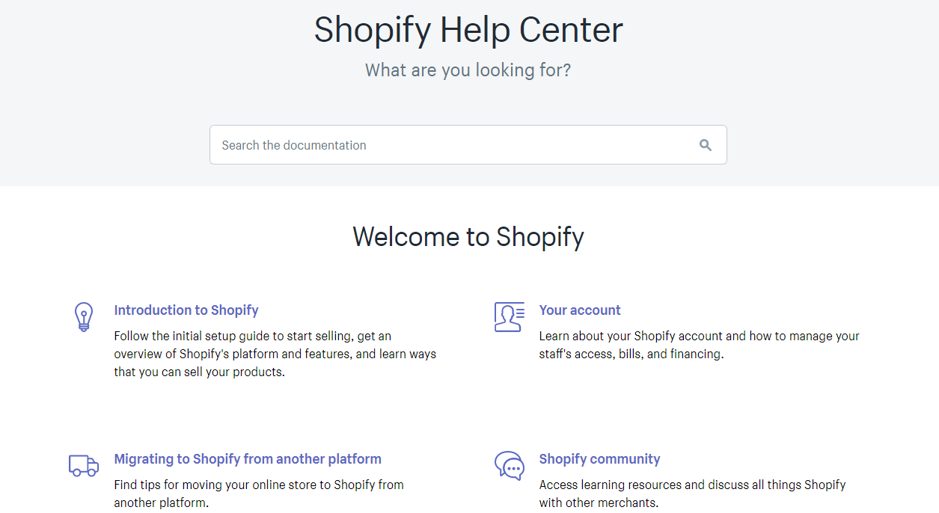Visit the Shopify community link

click(x=599, y=459)
